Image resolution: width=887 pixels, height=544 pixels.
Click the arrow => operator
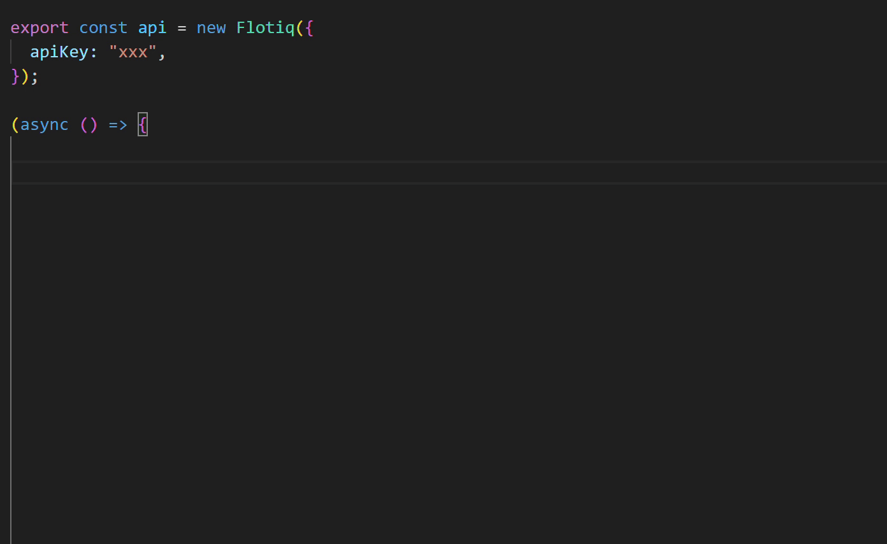tap(118, 125)
